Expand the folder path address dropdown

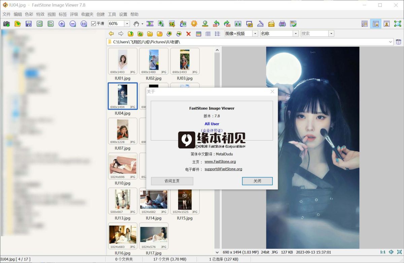click(391, 42)
